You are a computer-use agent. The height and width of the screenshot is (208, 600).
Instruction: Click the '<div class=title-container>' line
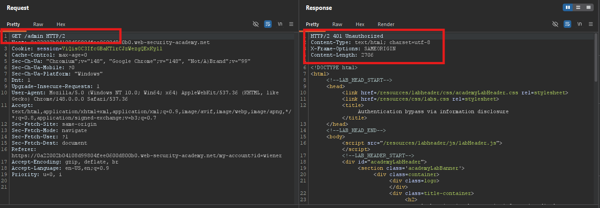432,193
